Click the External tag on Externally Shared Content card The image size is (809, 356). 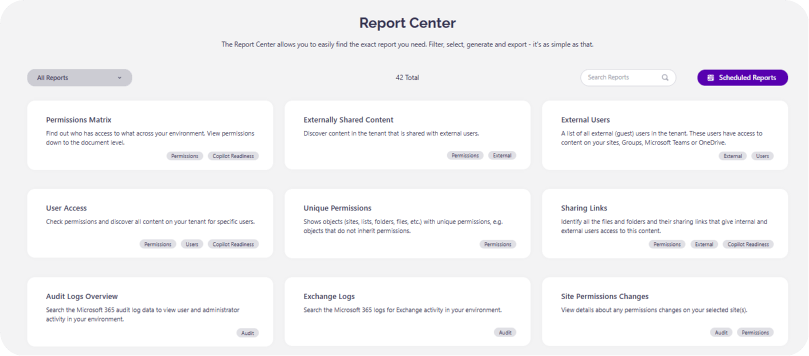click(502, 155)
